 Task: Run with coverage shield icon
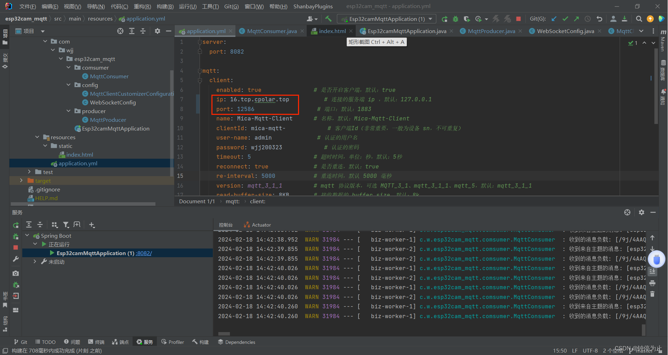tap(467, 19)
